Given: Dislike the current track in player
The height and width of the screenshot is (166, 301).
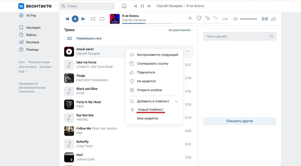Looking at the screenshot, I should coord(199,18).
